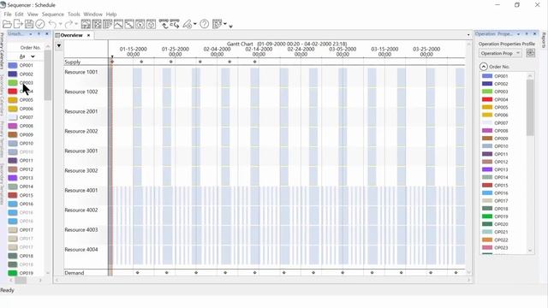The width and height of the screenshot is (548, 308).
Task: Open the paint tool dropdown arrow
Action: pos(194,24)
